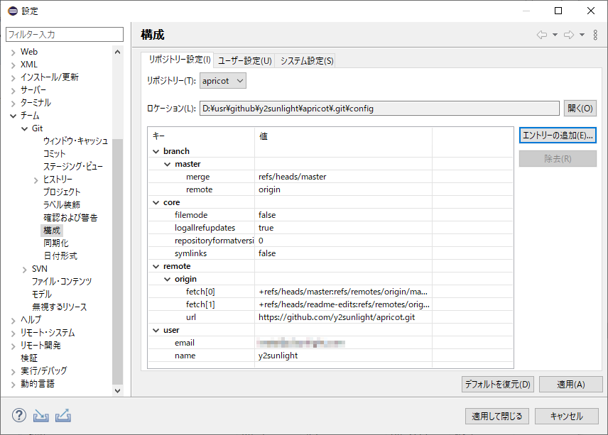This screenshot has width=608, height=435.
Task: Expand the SVN tree node
Action: pyautogui.click(x=25, y=269)
